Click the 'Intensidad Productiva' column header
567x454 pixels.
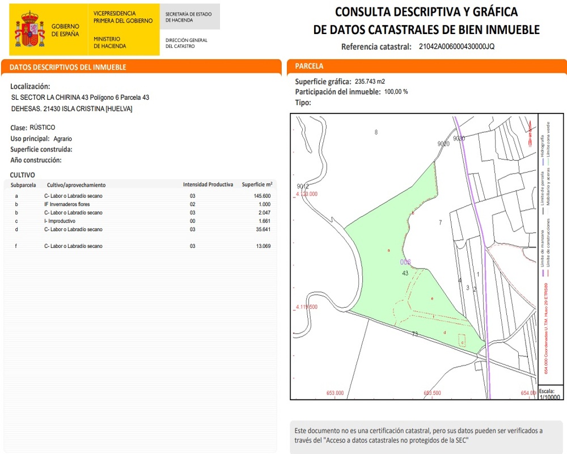pyautogui.click(x=208, y=184)
